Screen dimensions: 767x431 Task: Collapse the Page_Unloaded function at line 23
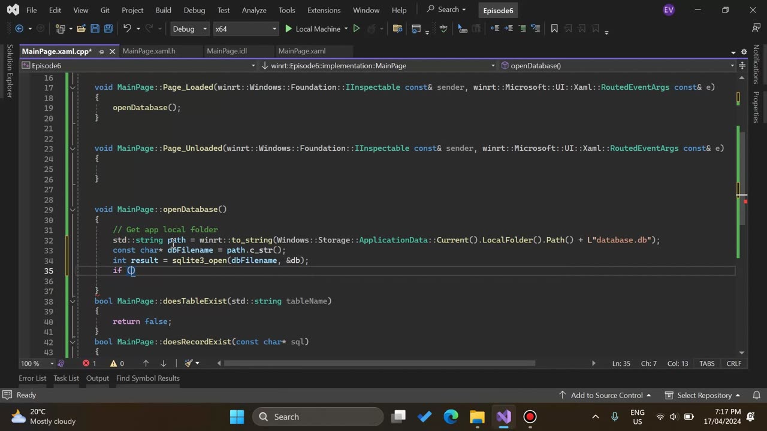coord(73,148)
